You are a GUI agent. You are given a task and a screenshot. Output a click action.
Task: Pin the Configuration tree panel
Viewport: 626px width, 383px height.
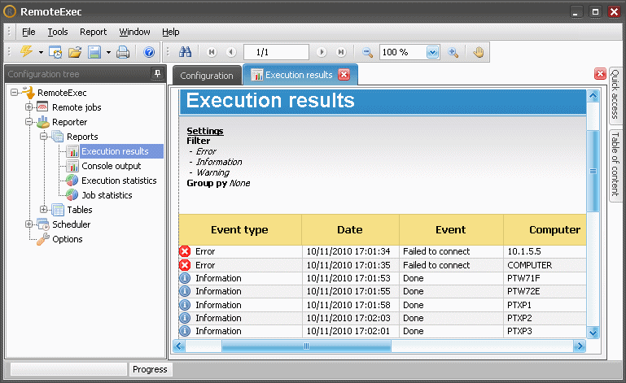pos(157,73)
